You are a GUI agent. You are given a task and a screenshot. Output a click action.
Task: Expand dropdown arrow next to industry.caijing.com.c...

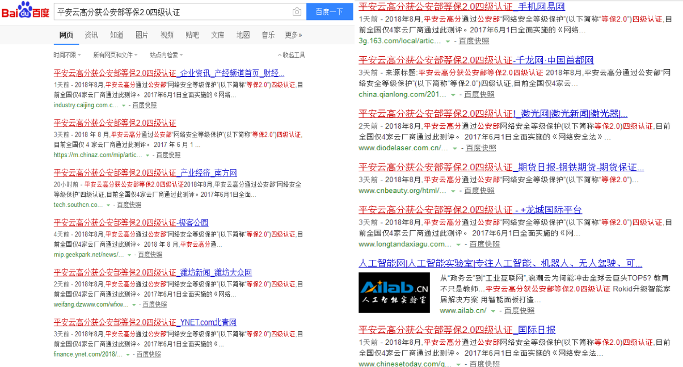[124, 106]
